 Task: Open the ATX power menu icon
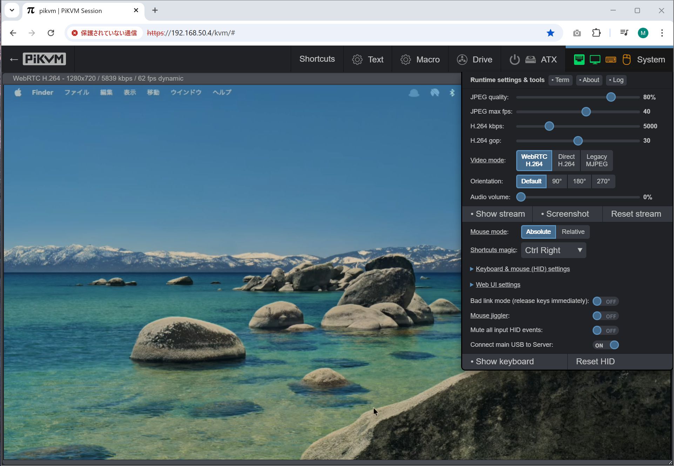tap(514, 60)
